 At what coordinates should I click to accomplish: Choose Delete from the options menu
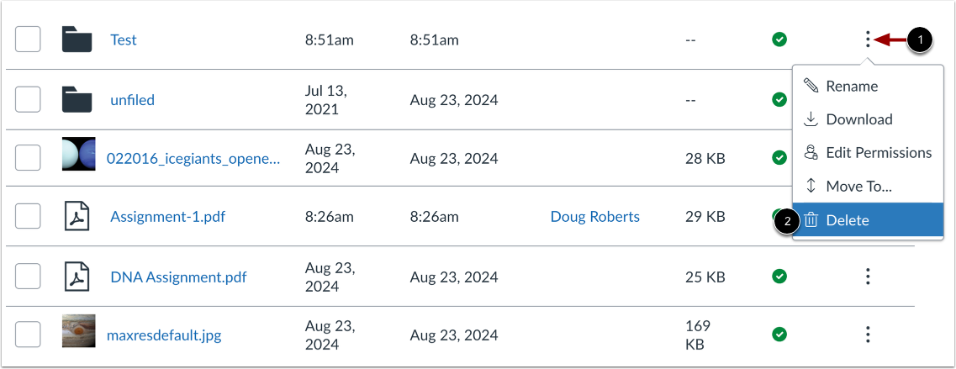[x=848, y=220]
